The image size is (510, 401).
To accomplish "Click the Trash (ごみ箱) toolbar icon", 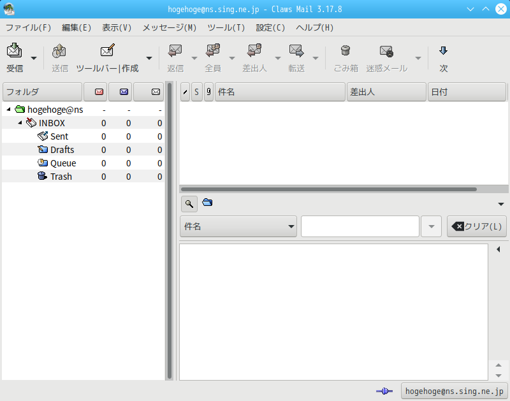I will 346,51.
